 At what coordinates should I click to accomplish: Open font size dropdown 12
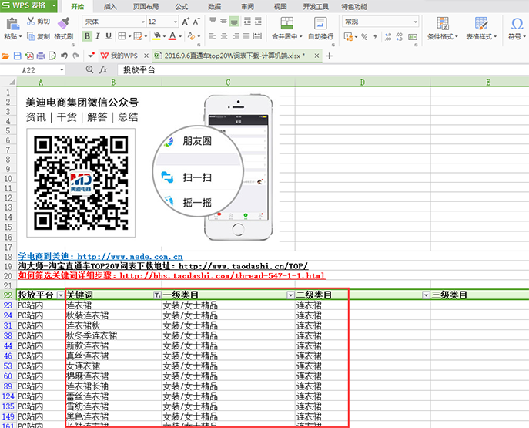click(176, 22)
